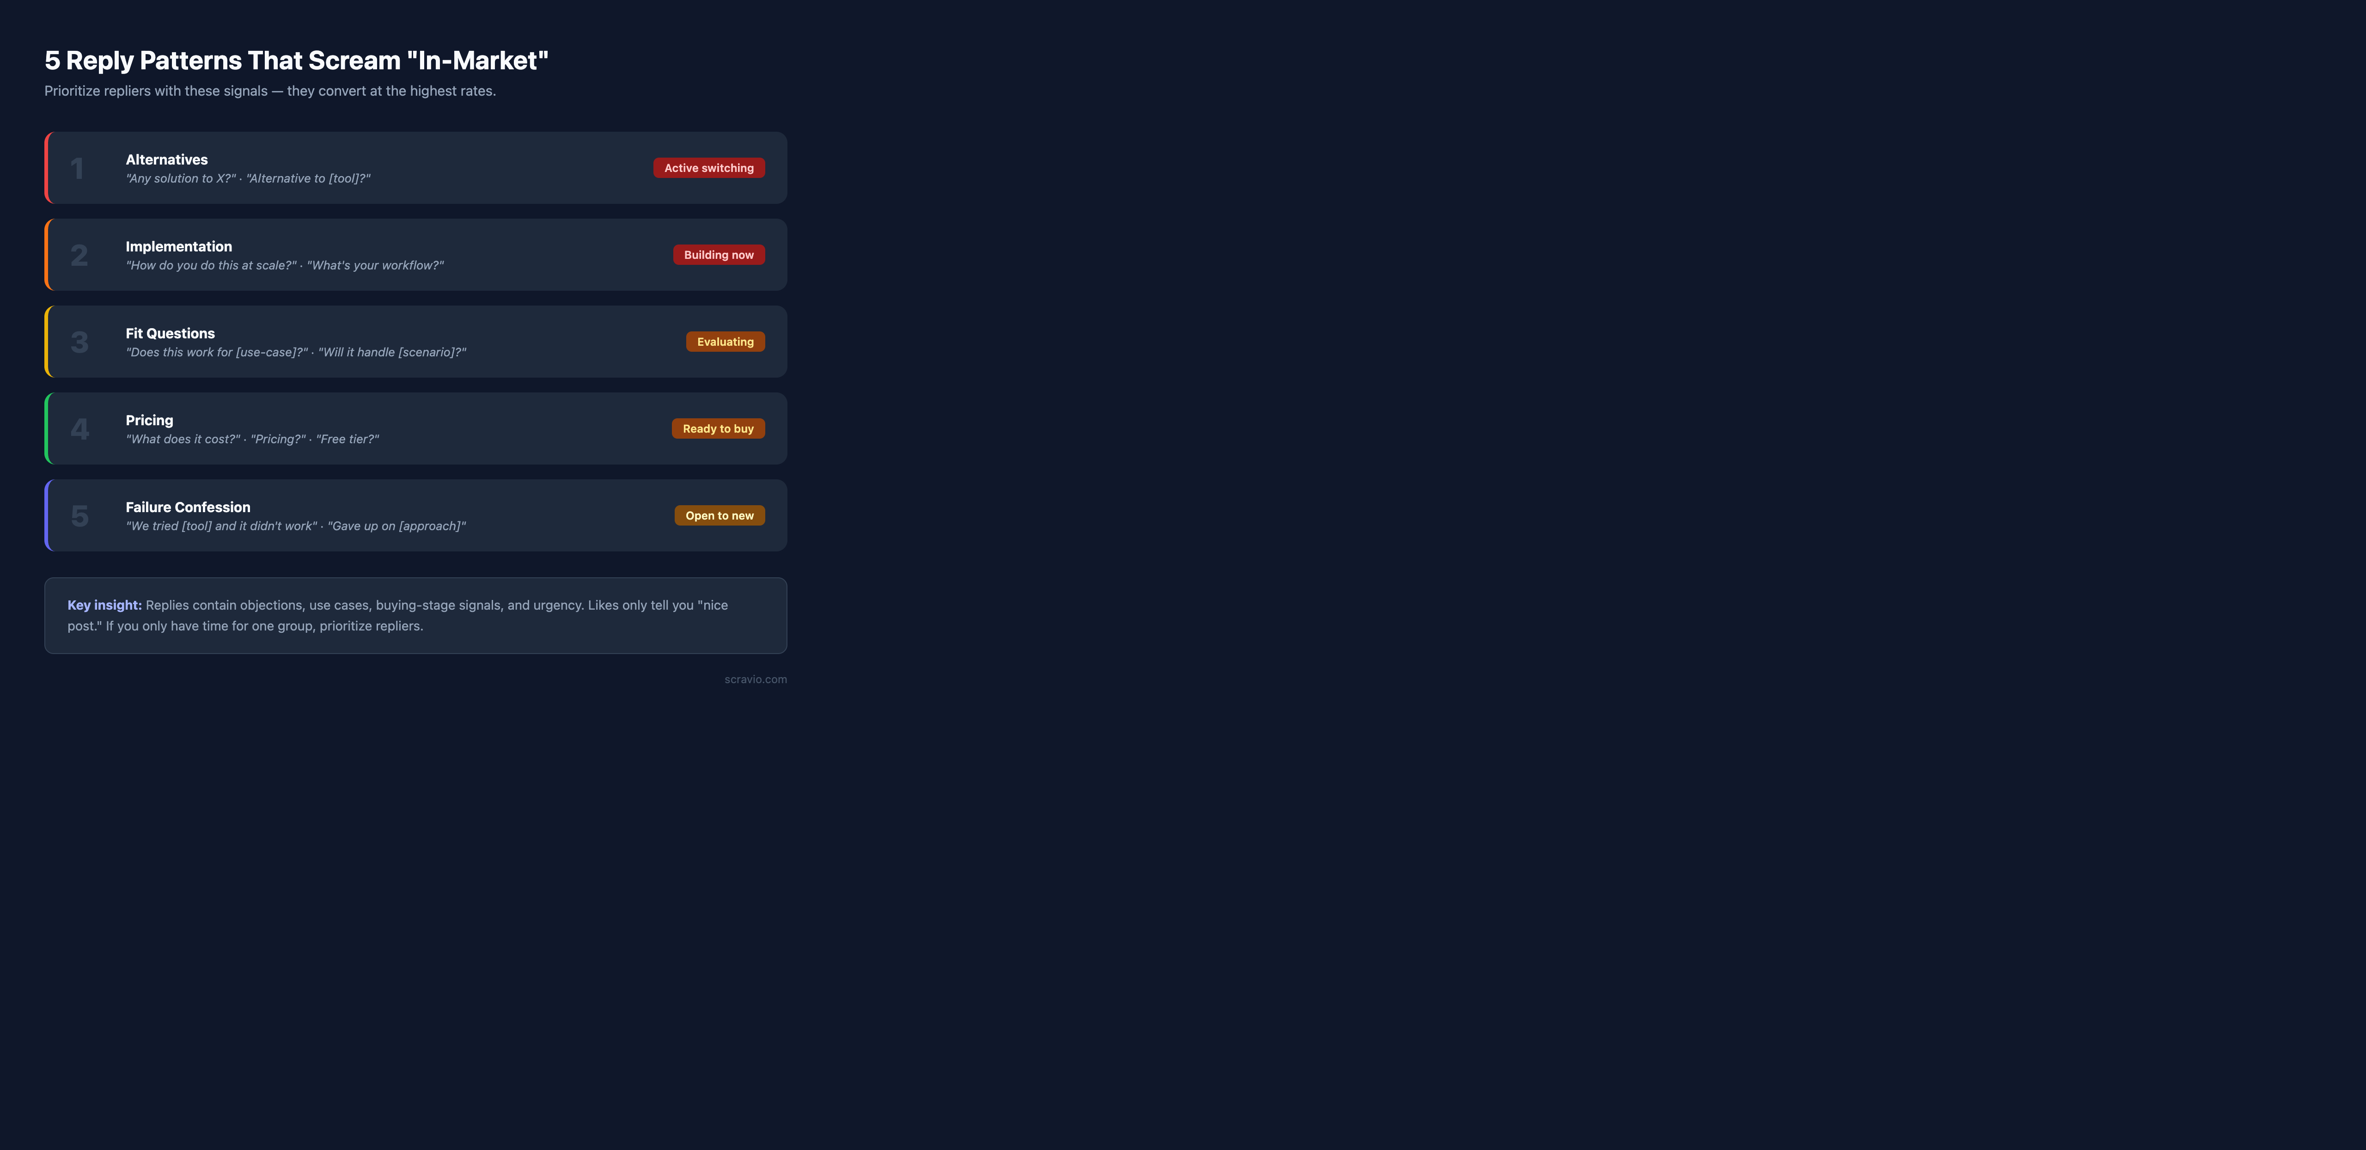Click the "Active switching" badge

click(708, 168)
